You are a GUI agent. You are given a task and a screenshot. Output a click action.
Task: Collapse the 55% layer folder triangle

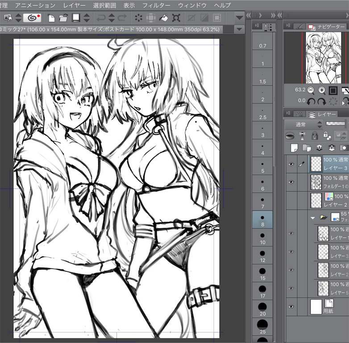(x=313, y=218)
